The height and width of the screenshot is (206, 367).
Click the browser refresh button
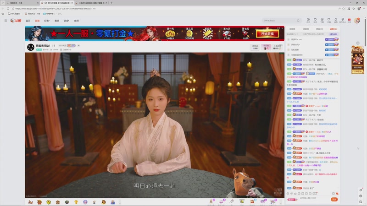point(8,9)
